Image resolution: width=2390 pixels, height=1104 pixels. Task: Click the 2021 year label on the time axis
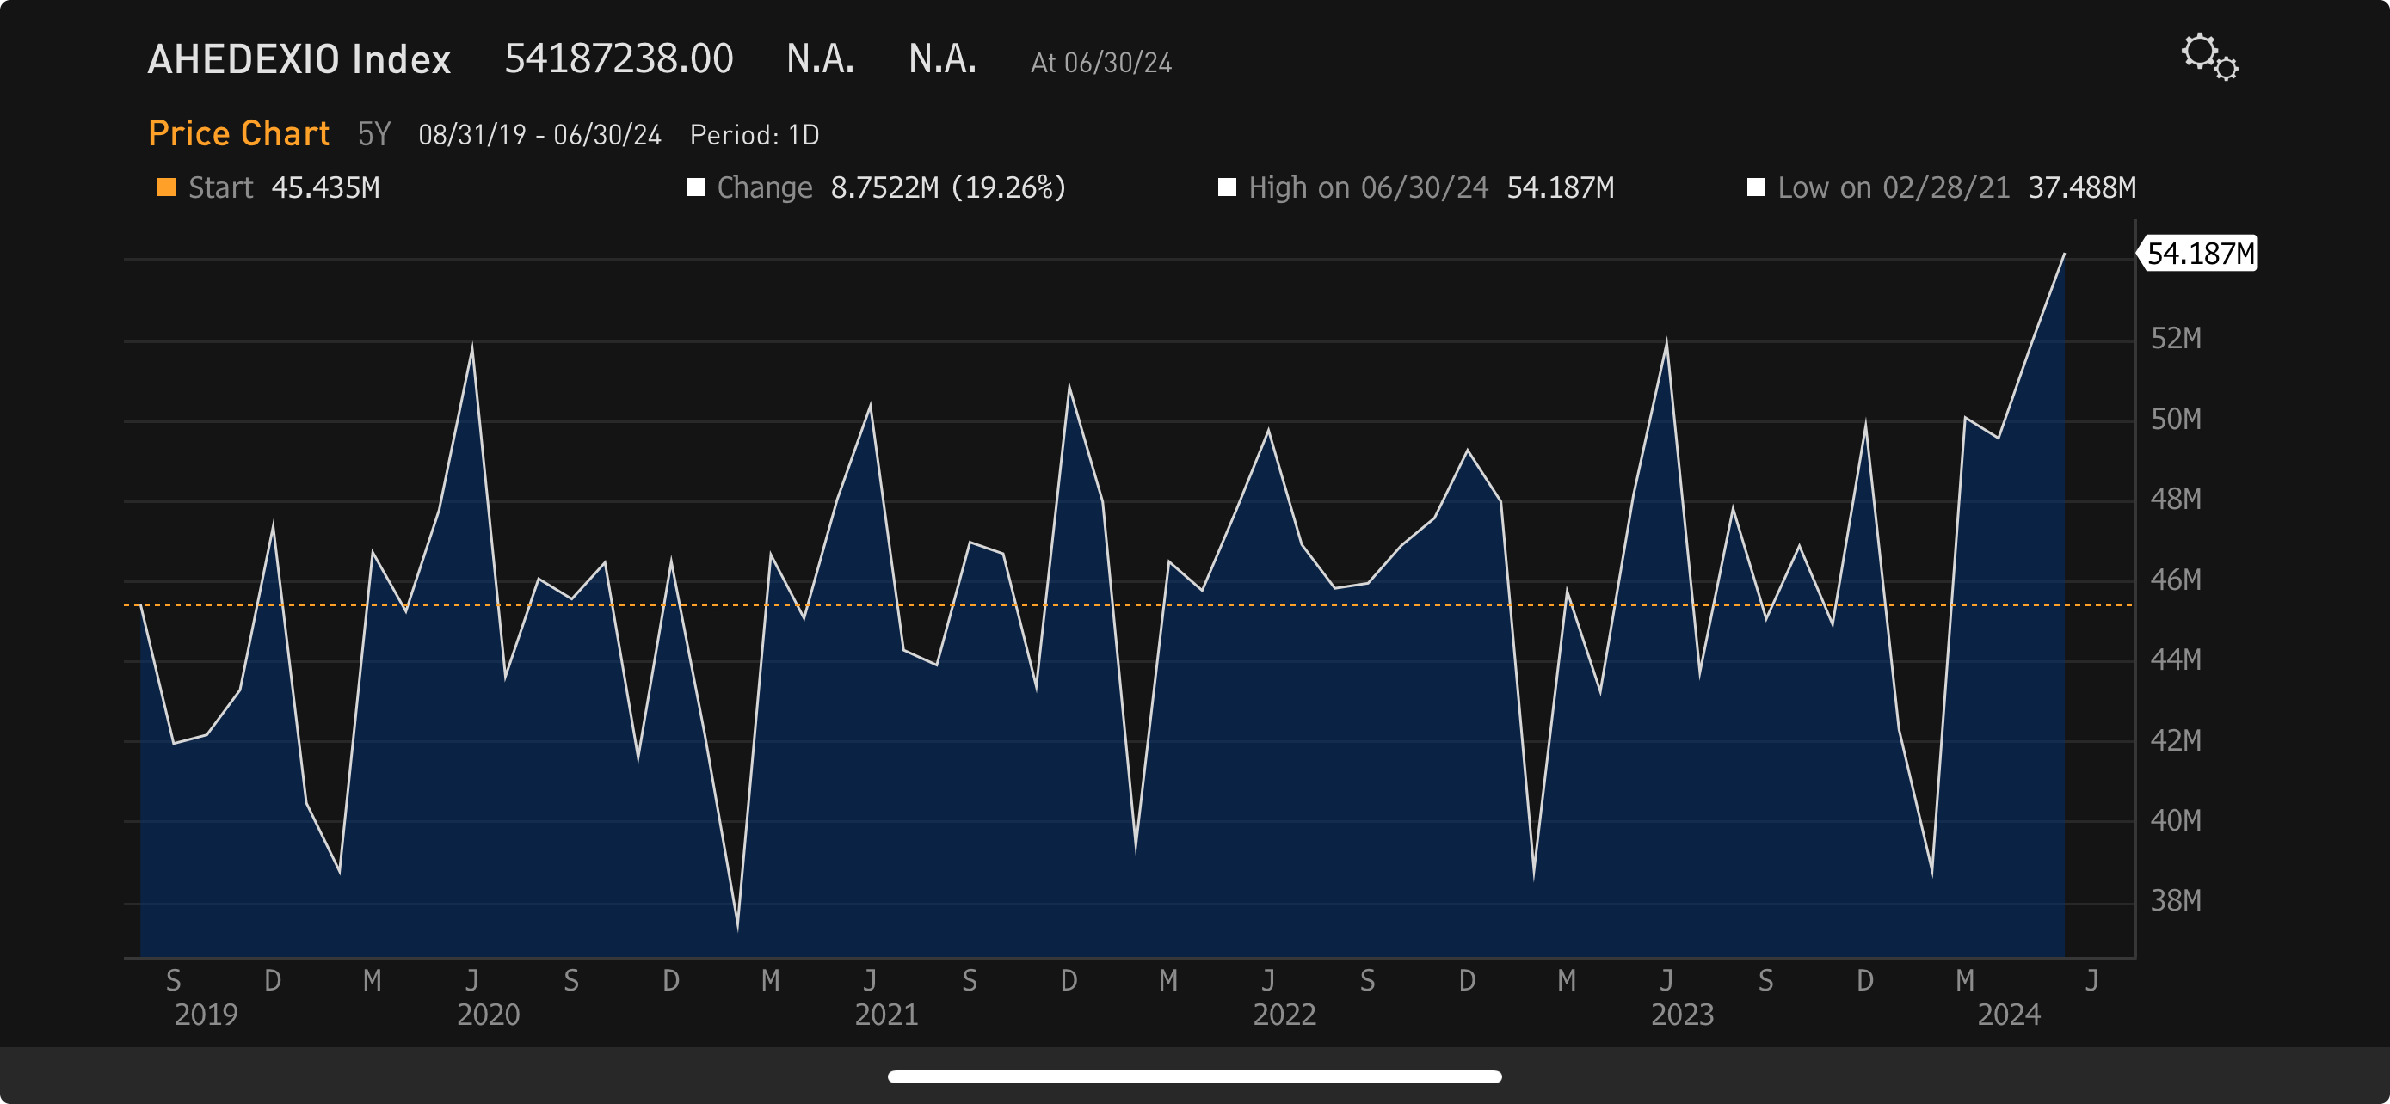[886, 1014]
